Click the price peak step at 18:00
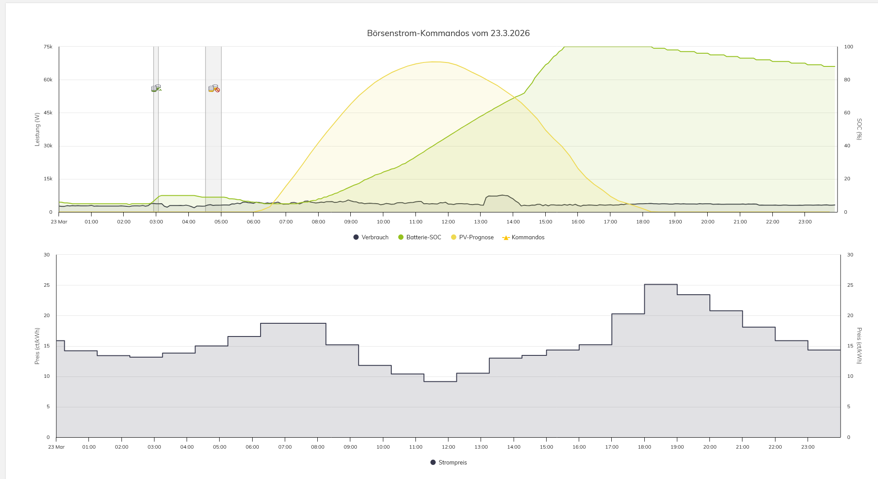878x479 pixels. coord(661,285)
